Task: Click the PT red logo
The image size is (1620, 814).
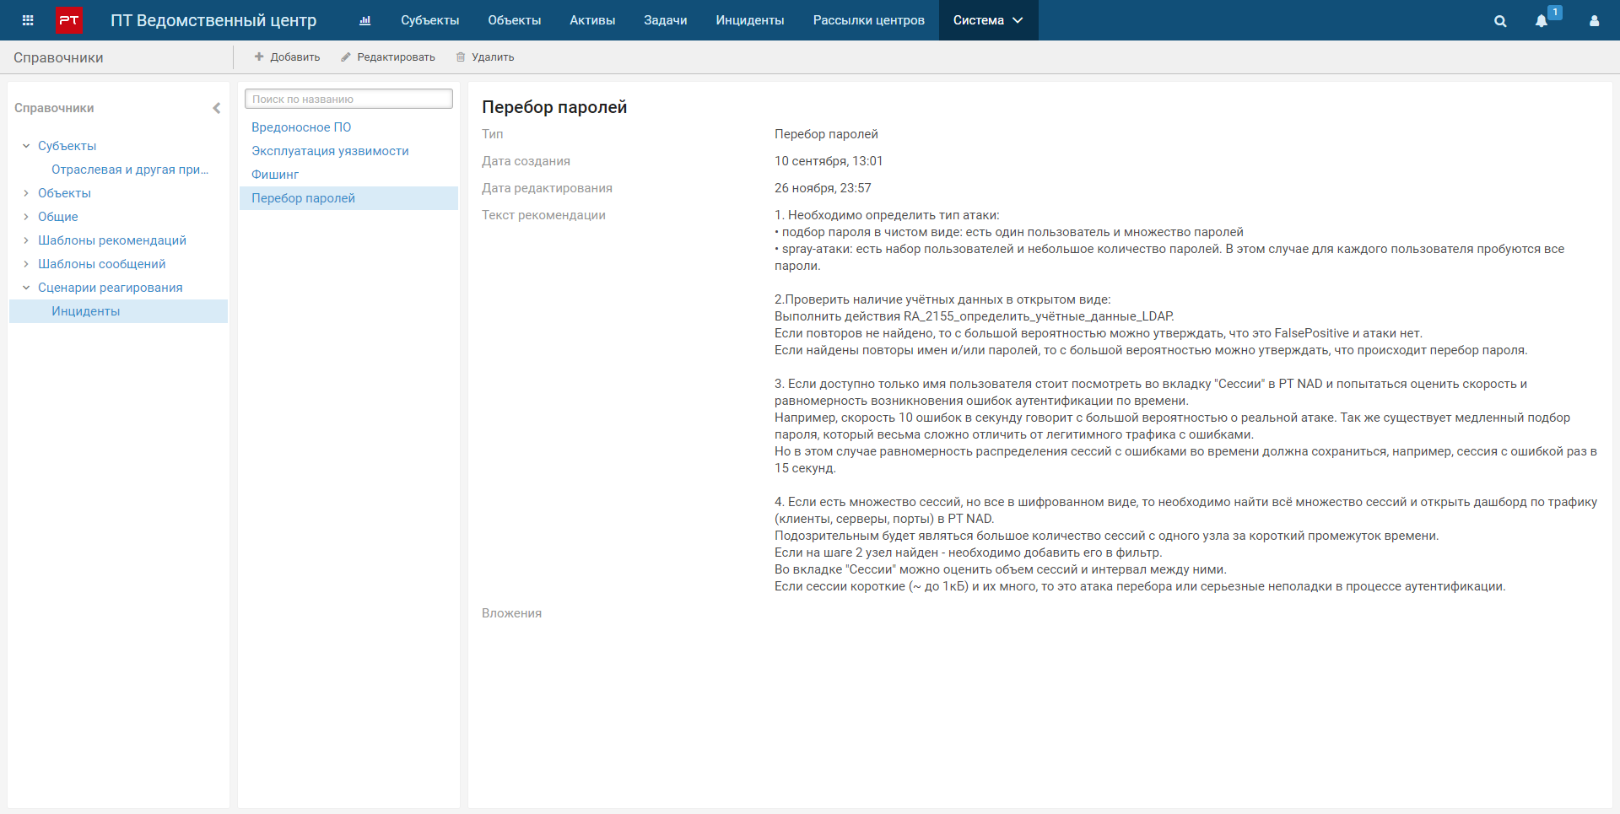Action: point(69,20)
